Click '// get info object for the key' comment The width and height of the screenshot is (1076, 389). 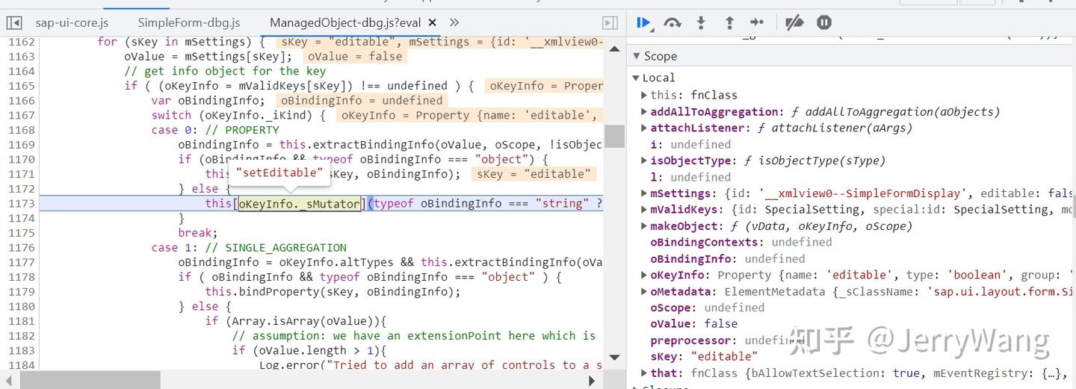click(225, 71)
